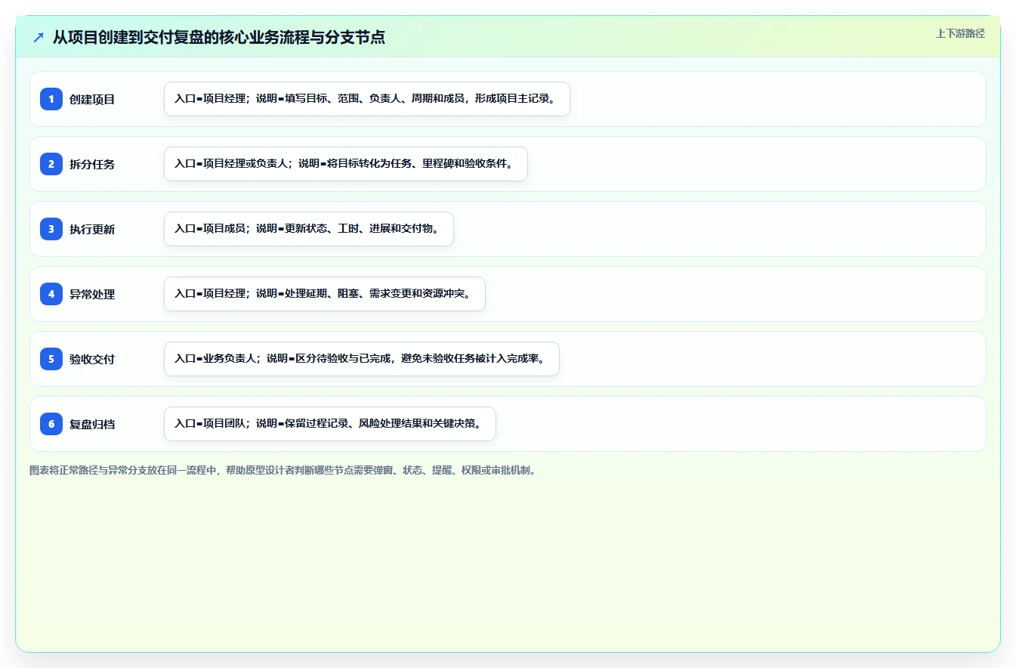The image size is (1016, 668).
Task: Select the 创建项目 step label
Action: click(x=92, y=99)
